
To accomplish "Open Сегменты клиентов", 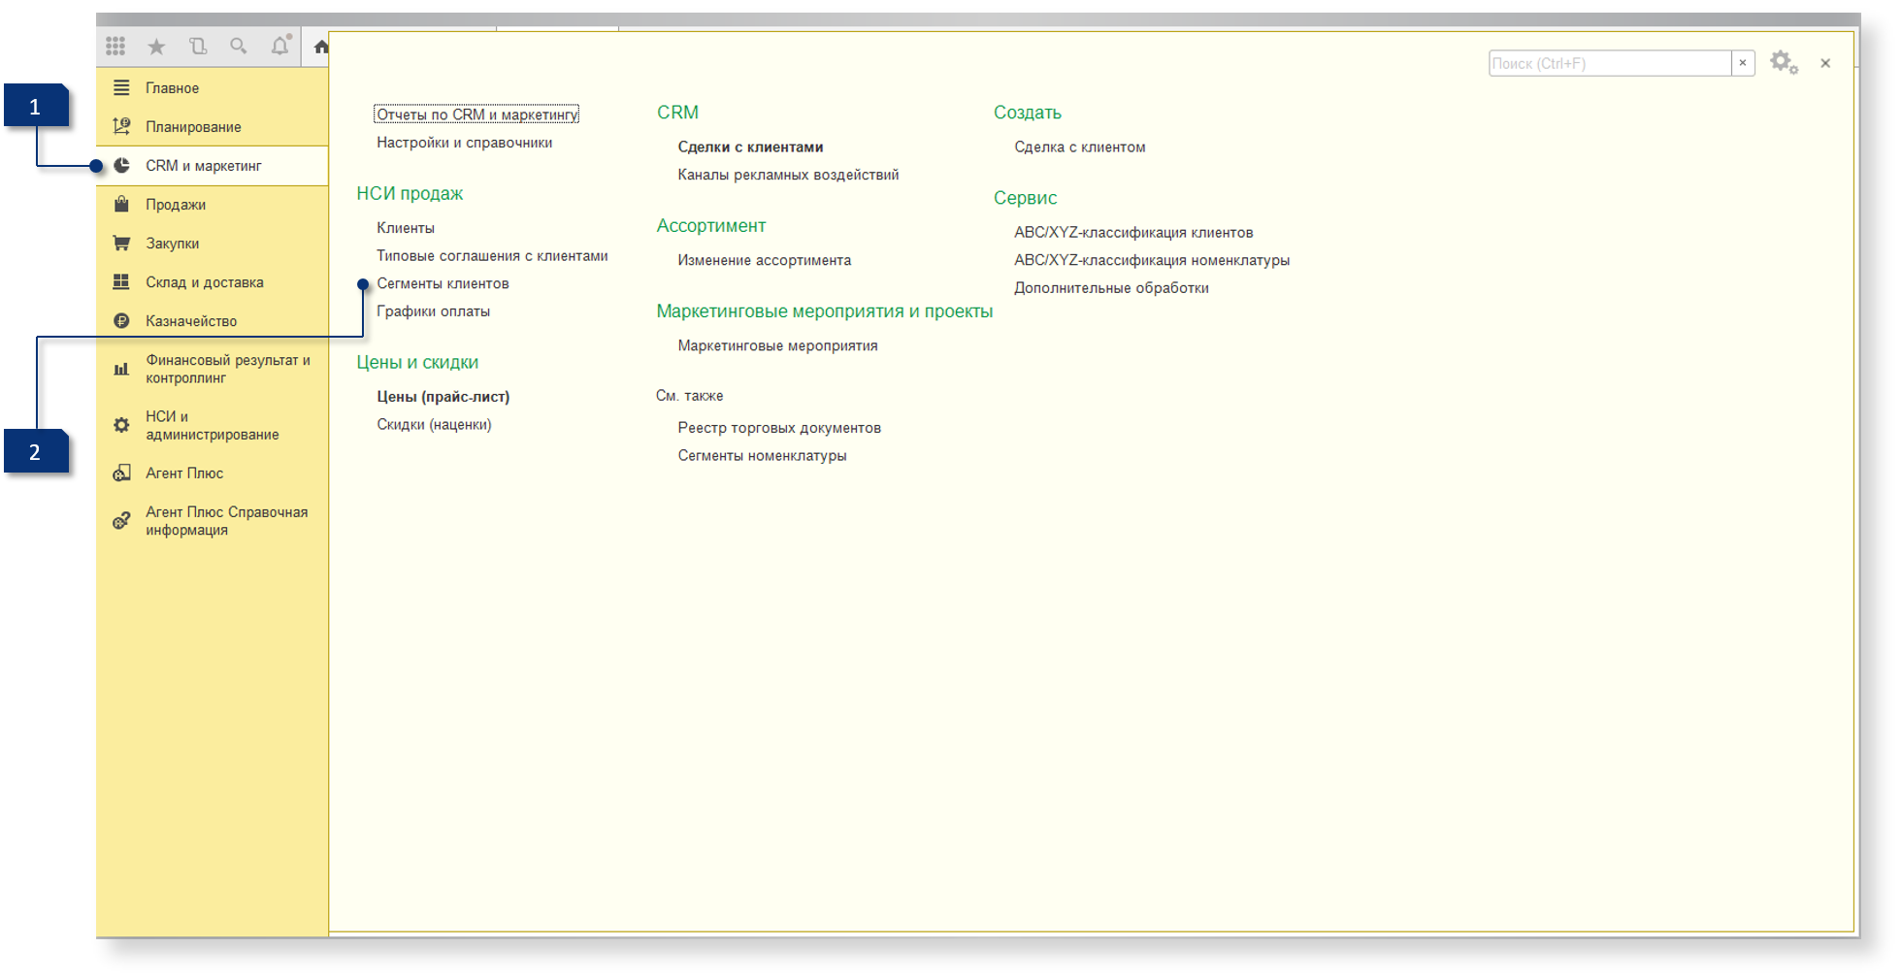I will pyautogui.click(x=443, y=283).
